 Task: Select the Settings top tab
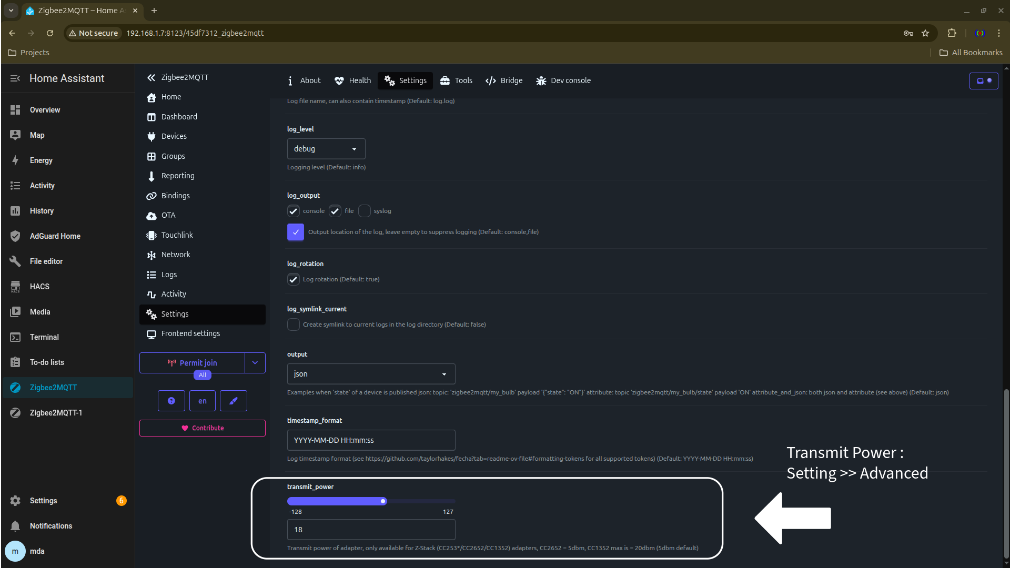406,80
